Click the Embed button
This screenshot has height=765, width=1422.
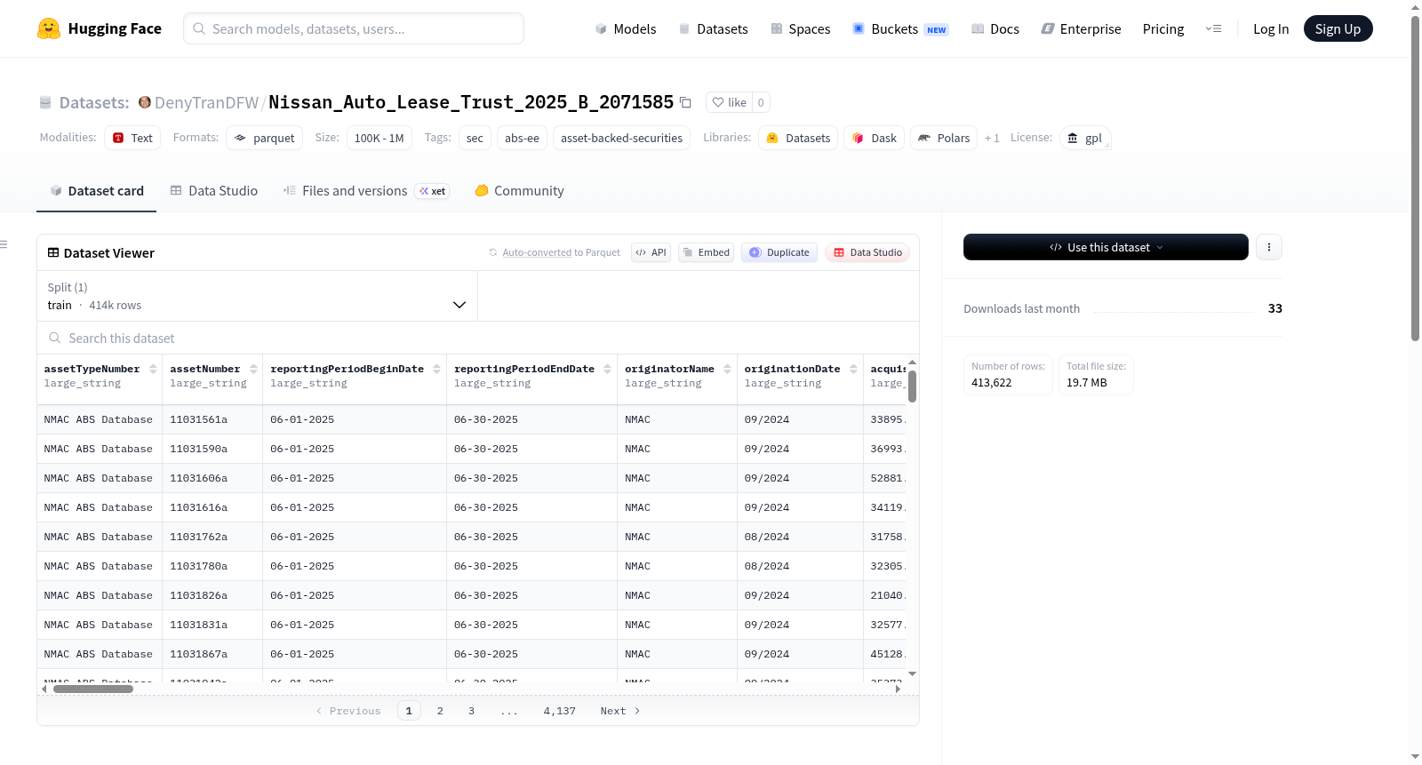(x=706, y=252)
